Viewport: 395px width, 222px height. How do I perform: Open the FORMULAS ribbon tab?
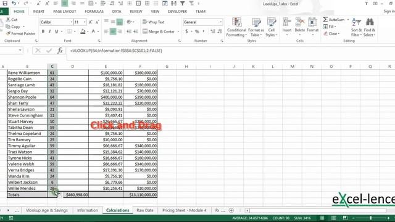(x=94, y=11)
